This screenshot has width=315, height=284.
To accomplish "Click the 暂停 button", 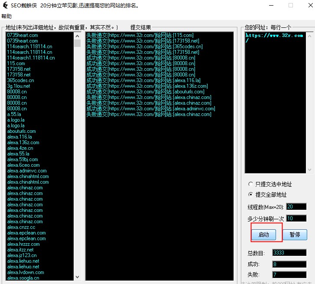I will click(x=295, y=234).
